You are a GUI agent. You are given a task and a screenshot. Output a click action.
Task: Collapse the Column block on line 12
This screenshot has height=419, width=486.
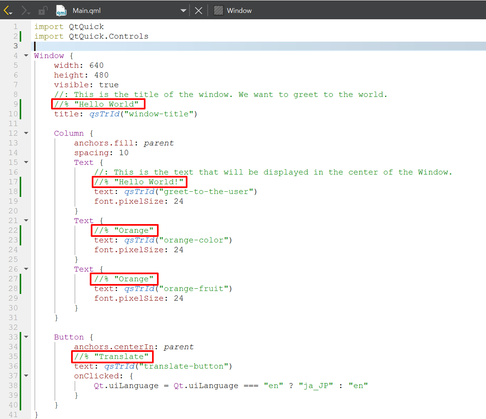click(26, 133)
